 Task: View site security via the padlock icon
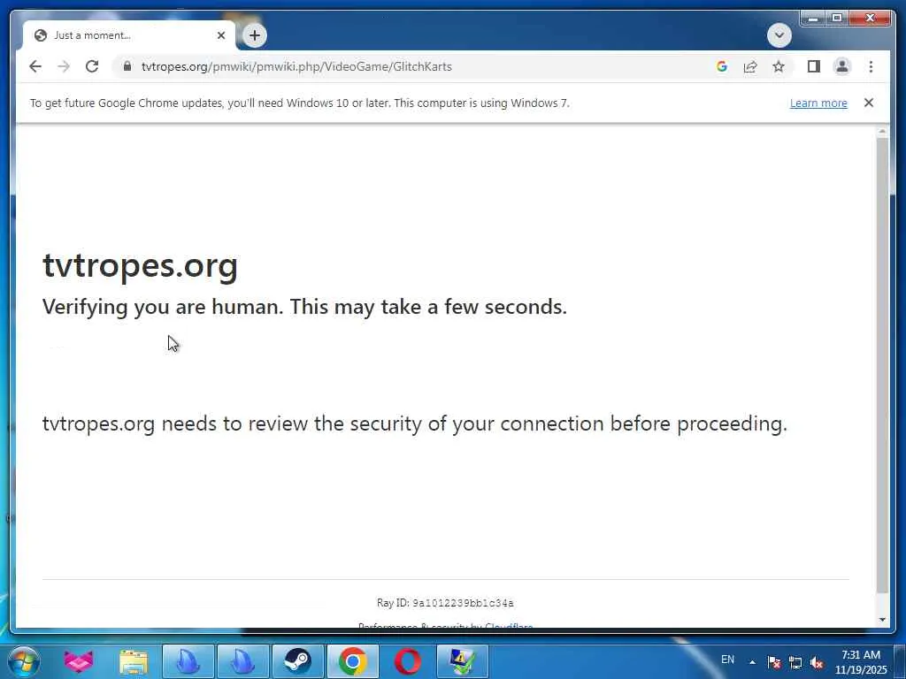click(127, 66)
